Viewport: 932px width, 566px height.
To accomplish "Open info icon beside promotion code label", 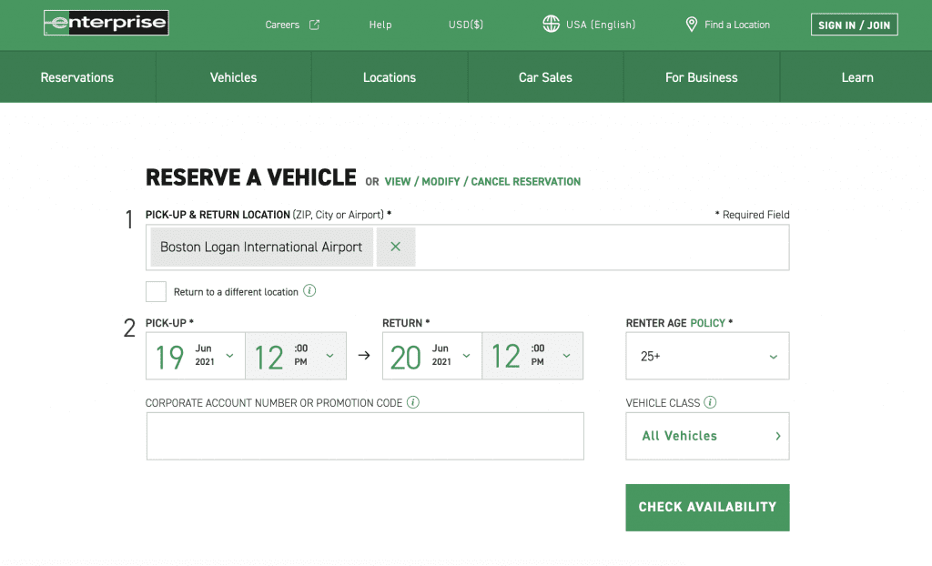I will click(x=413, y=402).
